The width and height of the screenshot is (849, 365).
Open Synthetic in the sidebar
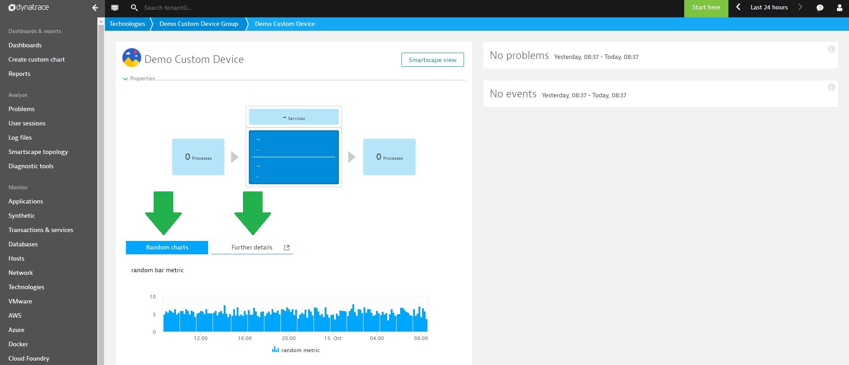click(21, 216)
